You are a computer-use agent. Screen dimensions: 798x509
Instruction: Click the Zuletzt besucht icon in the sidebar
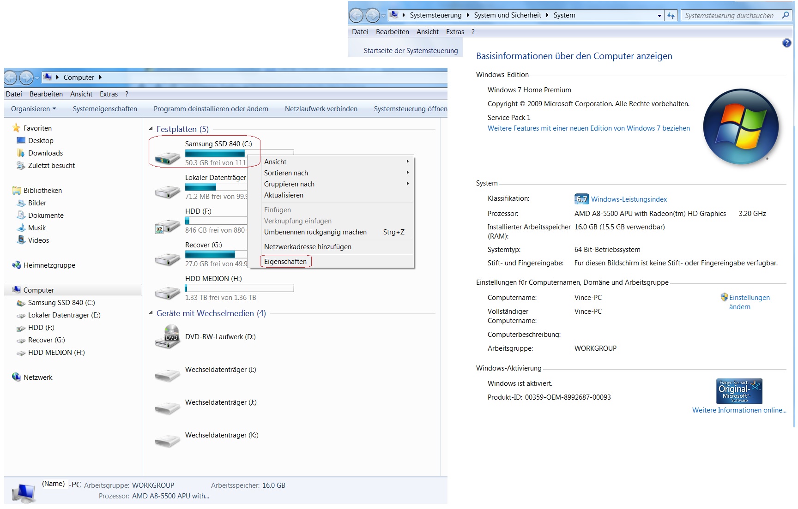pyautogui.click(x=21, y=165)
